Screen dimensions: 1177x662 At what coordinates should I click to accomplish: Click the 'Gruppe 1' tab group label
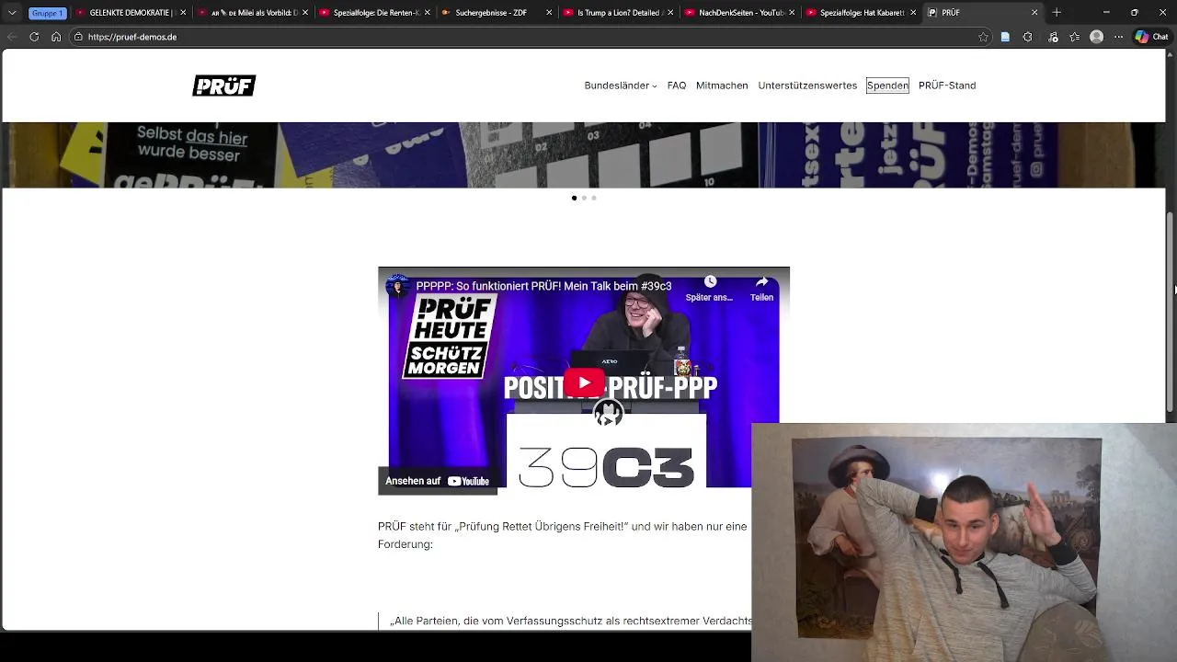click(x=47, y=13)
